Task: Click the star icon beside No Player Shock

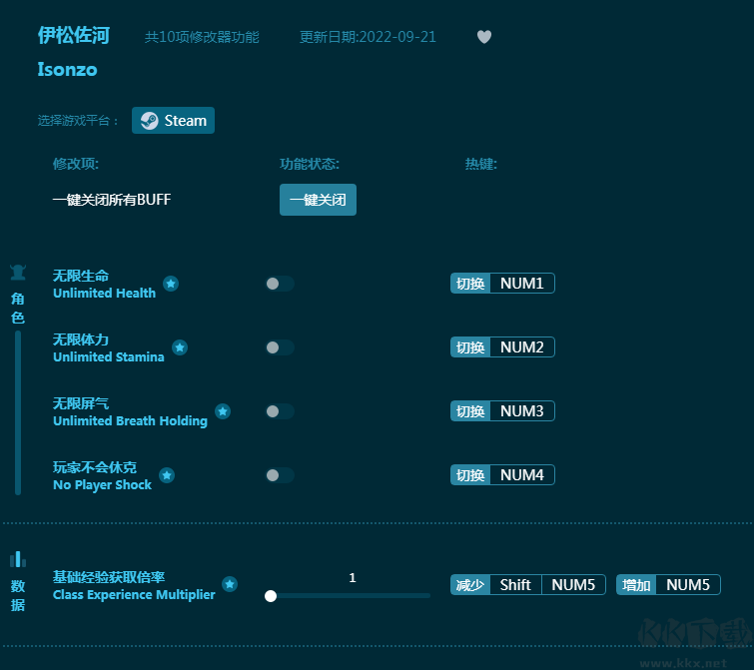Action: tap(167, 475)
